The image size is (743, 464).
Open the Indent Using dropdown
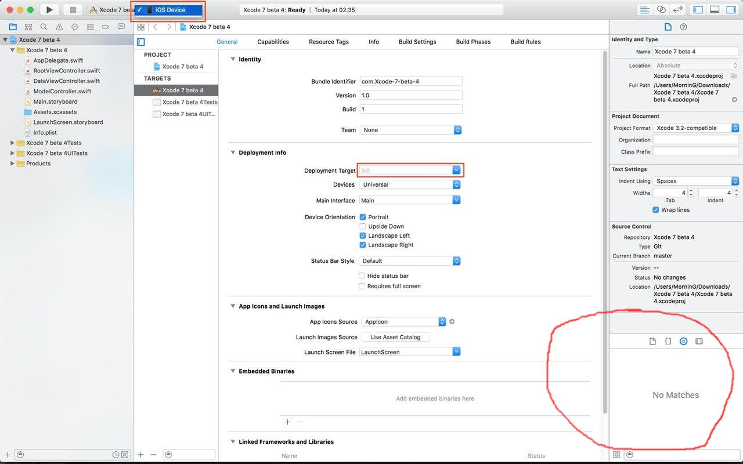coord(696,181)
